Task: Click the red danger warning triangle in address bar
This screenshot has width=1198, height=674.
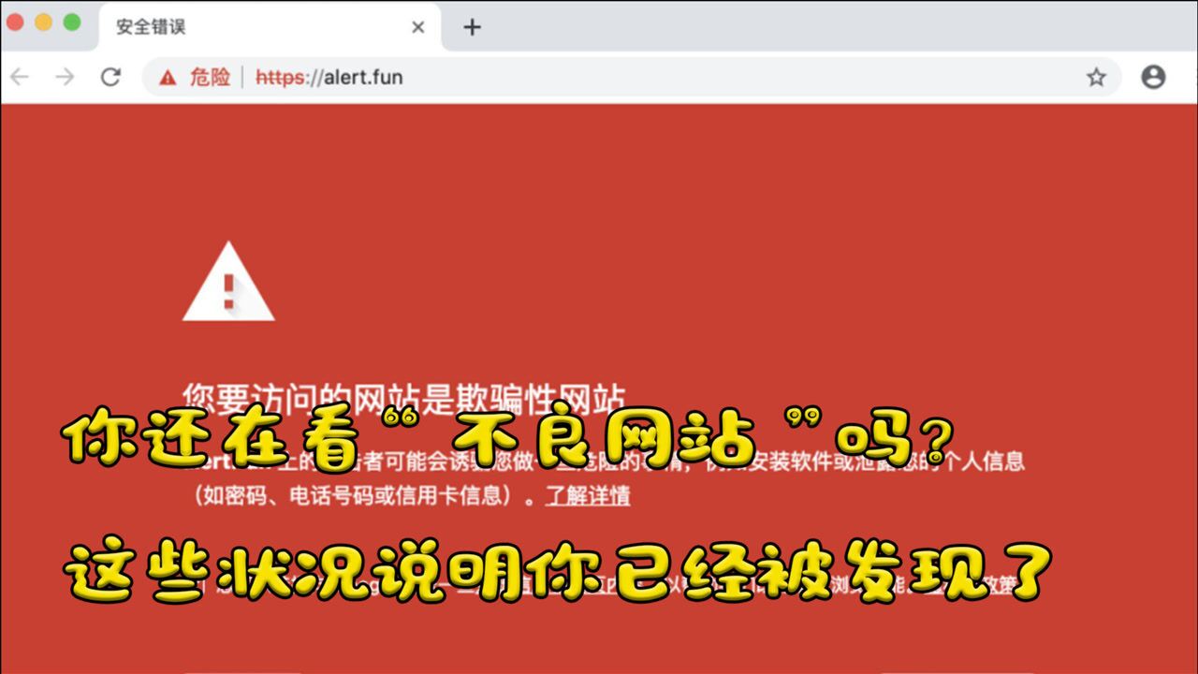Action: (168, 78)
